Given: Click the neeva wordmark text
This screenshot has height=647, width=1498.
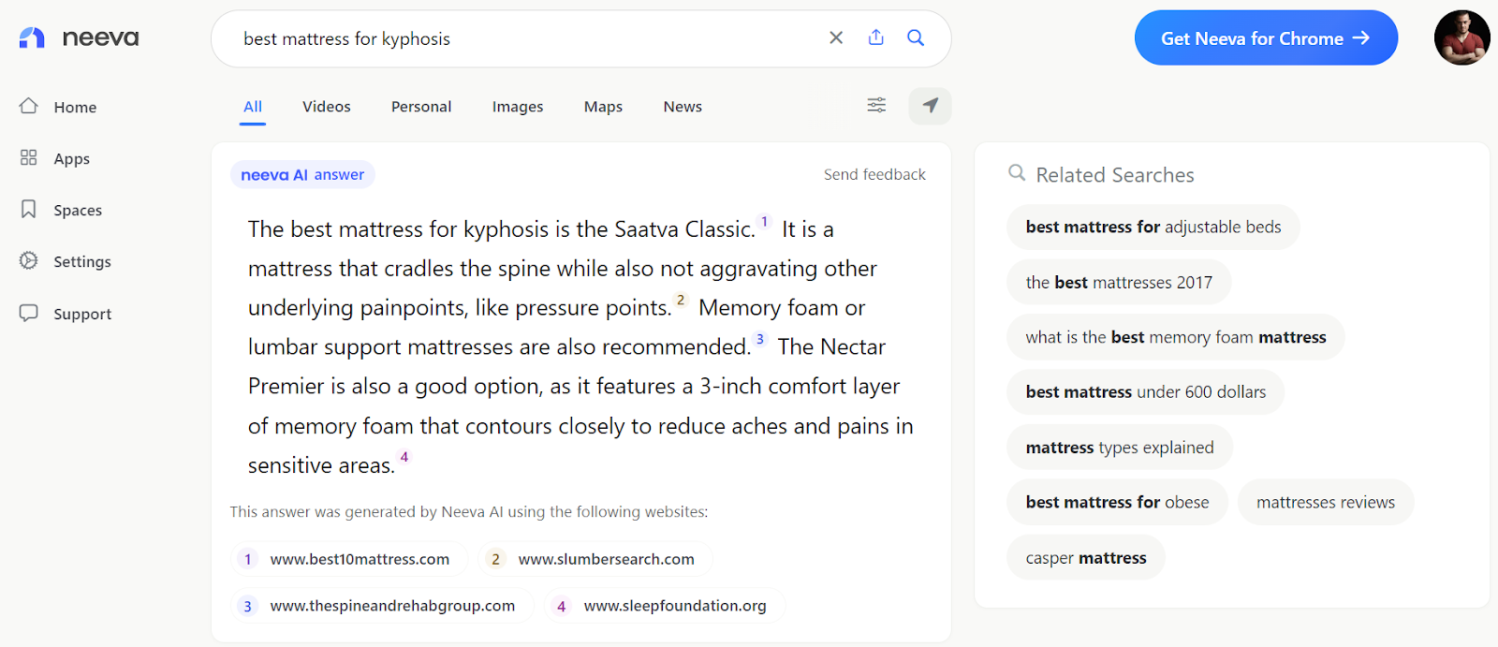Looking at the screenshot, I should (100, 38).
